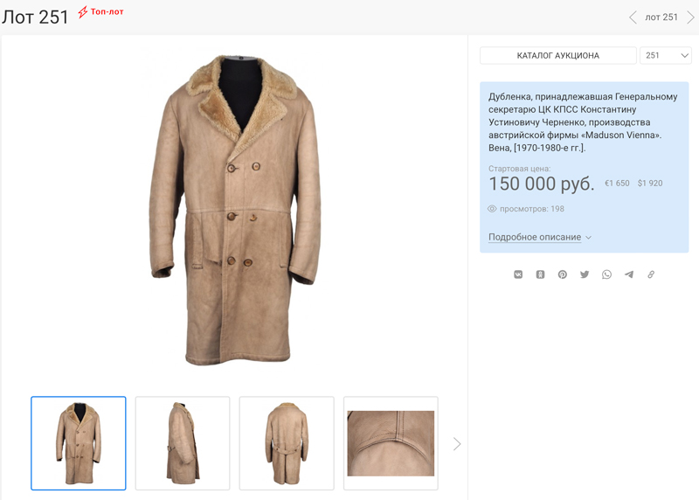
Task: Click the Стартовая цена label
Action: [x=519, y=169]
